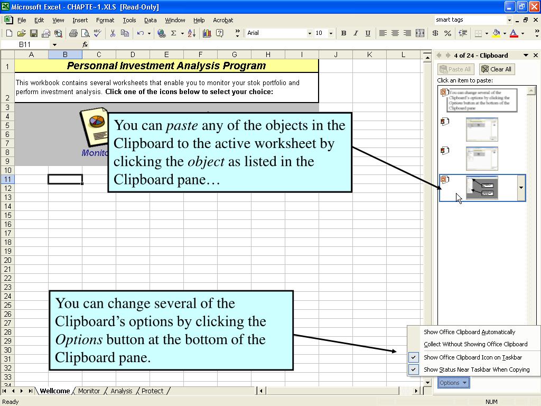The height and width of the screenshot is (406, 541).
Task: Click the AutoSum sigma icon
Action: 173,33
